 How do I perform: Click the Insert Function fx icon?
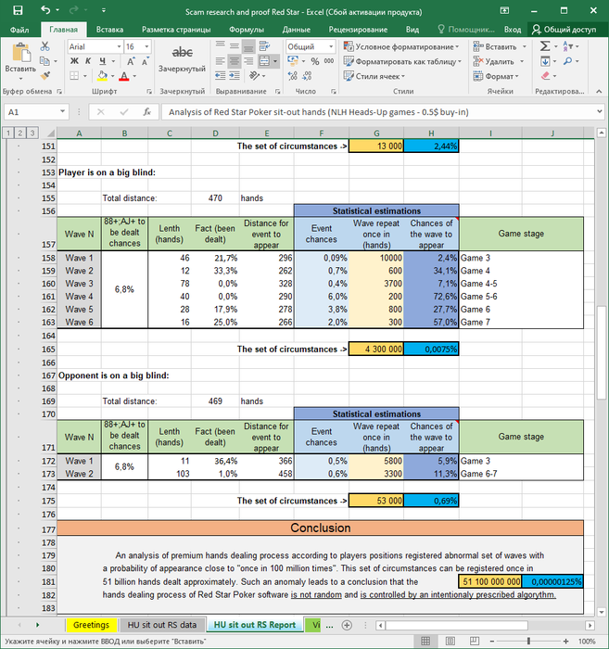point(146,112)
